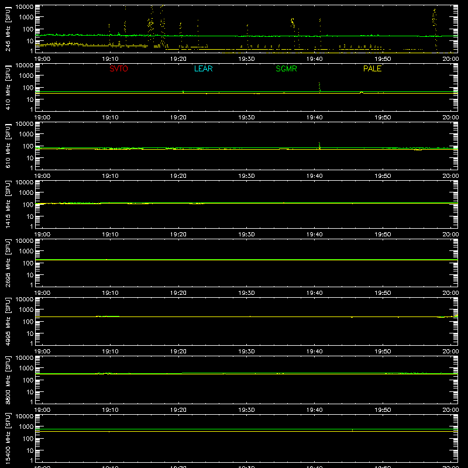Screen dimensions: 468x468
Task: Select the 8800 MHz [SFU] axis title
Action: tap(8, 380)
